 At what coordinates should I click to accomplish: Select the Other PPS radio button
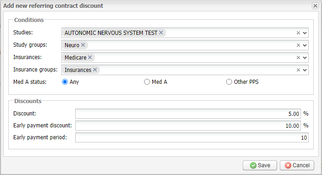[x=229, y=82]
